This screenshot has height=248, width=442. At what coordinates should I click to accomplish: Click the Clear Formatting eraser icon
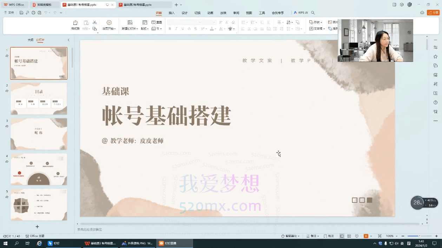(x=233, y=22)
